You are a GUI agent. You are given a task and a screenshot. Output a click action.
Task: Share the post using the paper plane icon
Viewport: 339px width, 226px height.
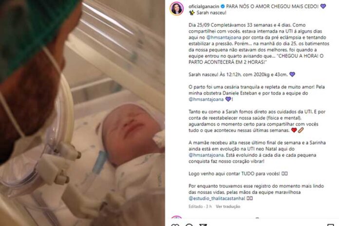click(203, 225)
